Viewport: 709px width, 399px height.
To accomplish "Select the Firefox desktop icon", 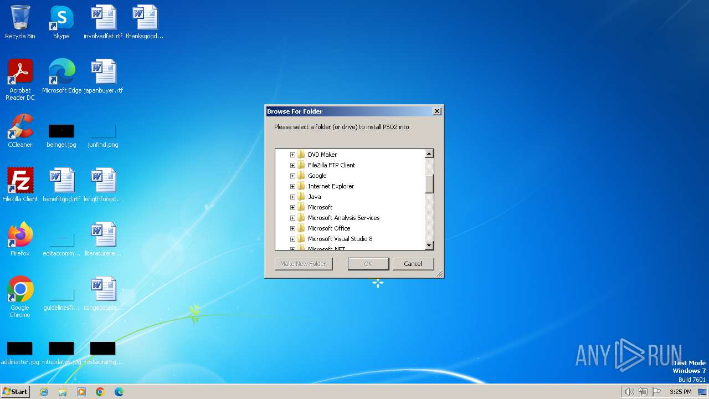I will 20,239.
